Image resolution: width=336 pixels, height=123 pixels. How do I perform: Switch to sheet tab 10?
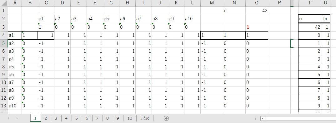[130, 118]
